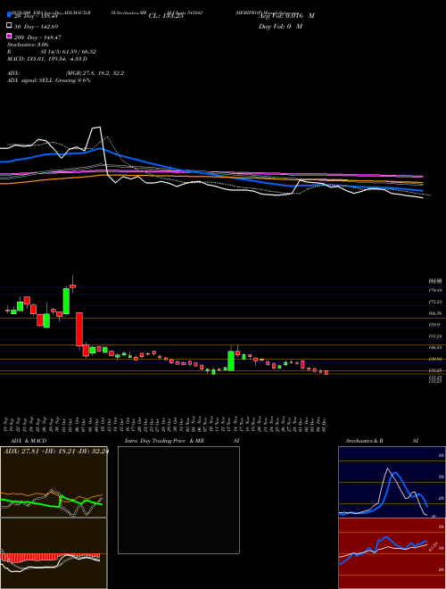Click the 'Avg Vol: 0.016 M' text
The width and height of the screenshot is (446, 589).
click(286, 16)
